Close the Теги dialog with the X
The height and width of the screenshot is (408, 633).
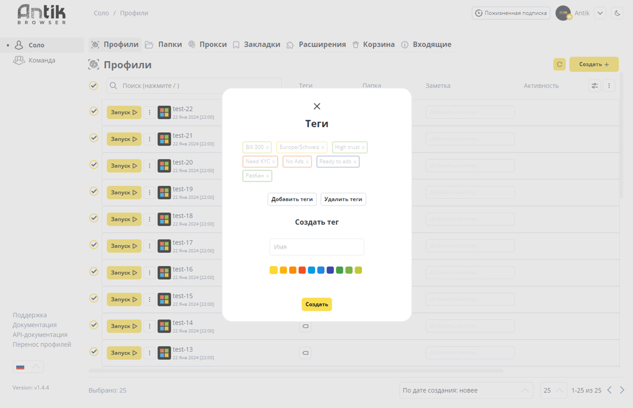tap(317, 106)
